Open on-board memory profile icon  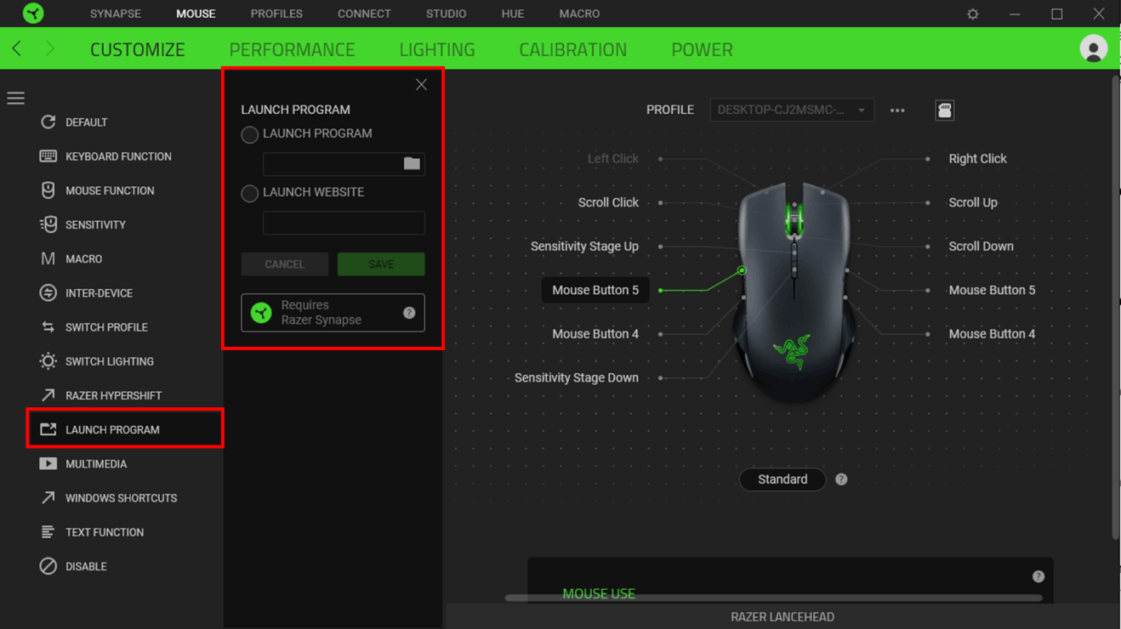(944, 110)
